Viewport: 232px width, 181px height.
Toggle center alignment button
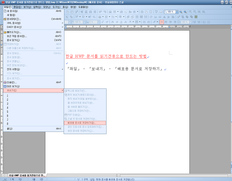click(170, 22)
